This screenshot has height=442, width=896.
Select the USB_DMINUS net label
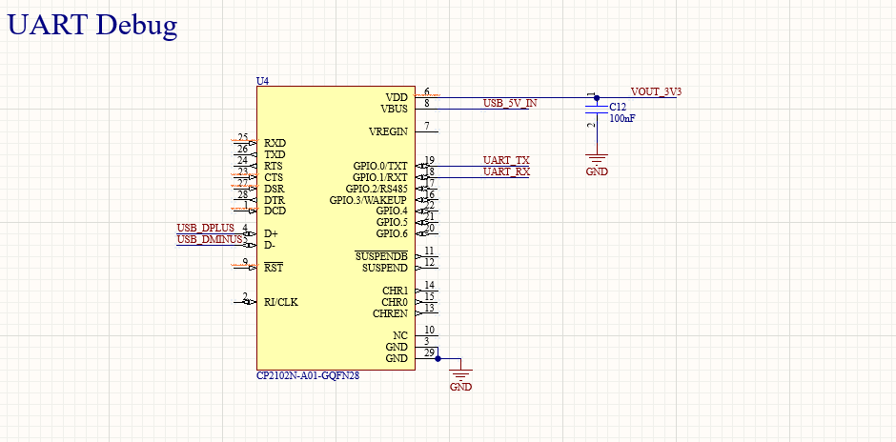pos(210,239)
